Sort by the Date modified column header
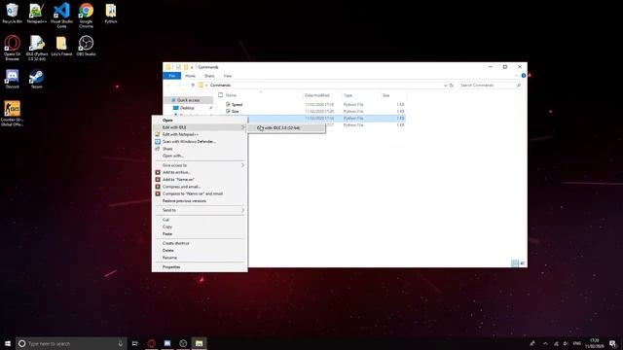 click(x=317, y=95)
